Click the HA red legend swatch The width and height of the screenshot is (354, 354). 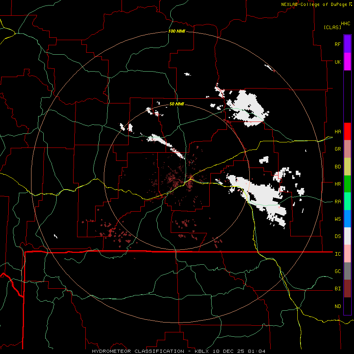(347, 131)
